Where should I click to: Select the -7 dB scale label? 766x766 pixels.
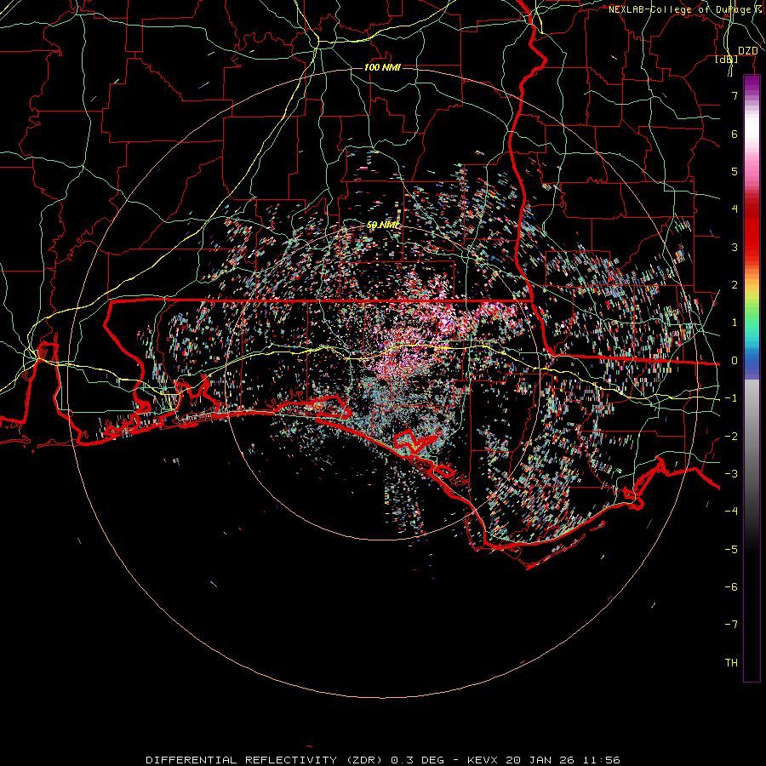pyautogui.click(x=731, y=625)
